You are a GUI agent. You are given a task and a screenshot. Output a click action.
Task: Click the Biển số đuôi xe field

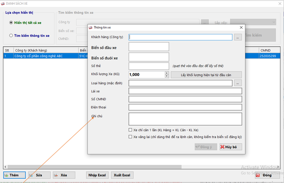pos(149,57)
